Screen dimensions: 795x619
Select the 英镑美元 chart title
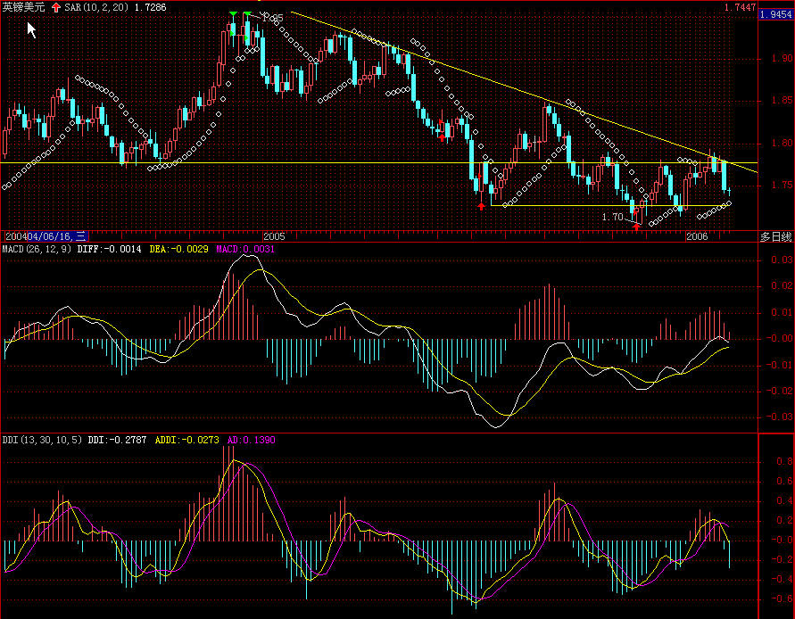click(x=23, y=8)
